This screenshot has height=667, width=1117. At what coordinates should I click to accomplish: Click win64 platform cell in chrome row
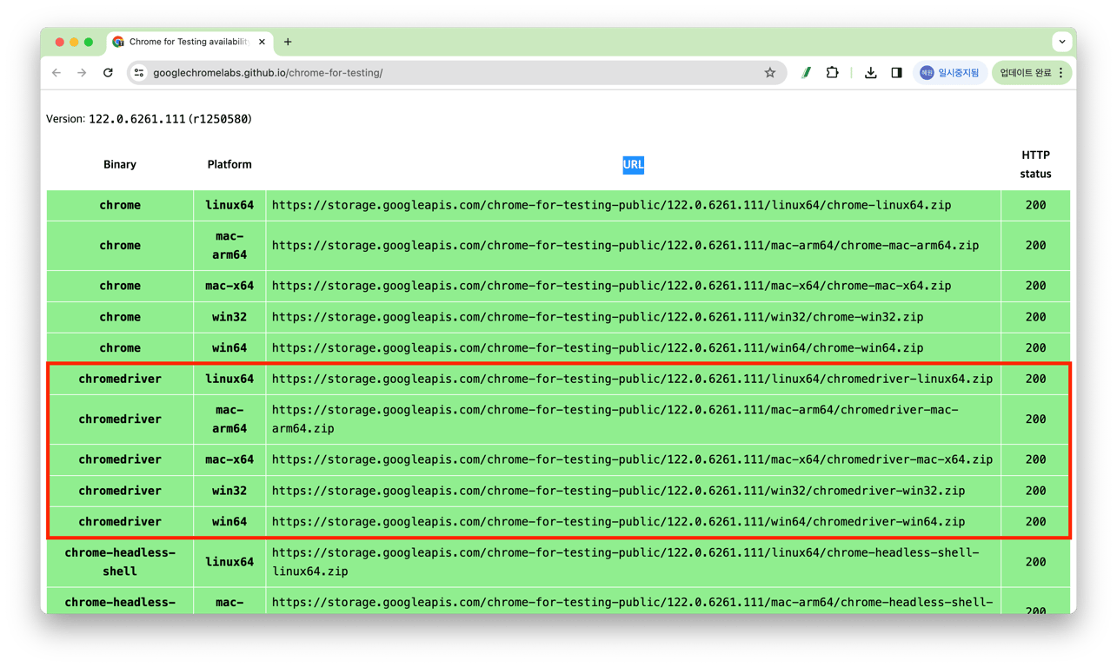point(229,348)
